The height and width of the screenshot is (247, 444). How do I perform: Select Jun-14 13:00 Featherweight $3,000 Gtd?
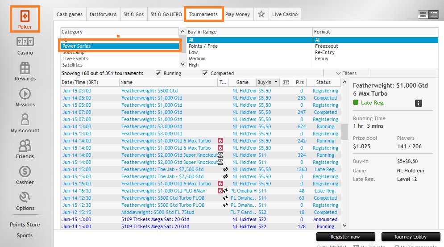(200, 126)
